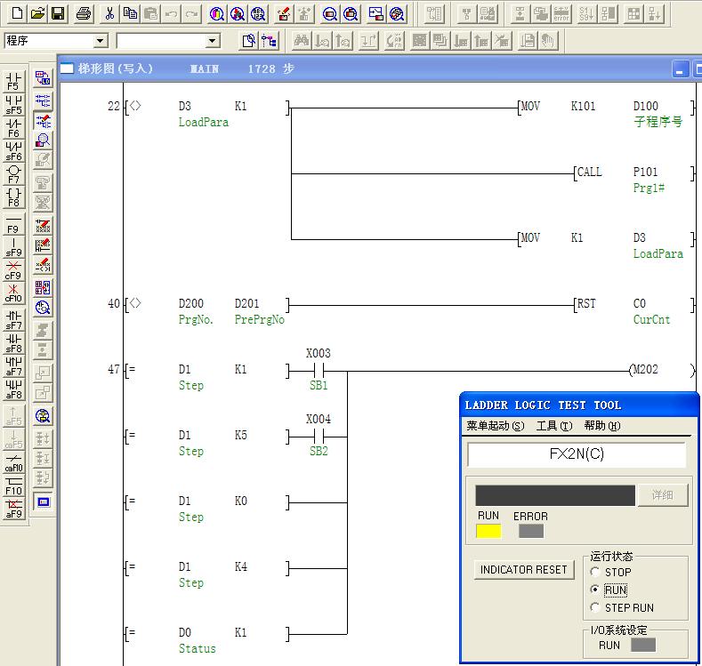This screenshot has height=666, width=702.
Task: Draw vertical line sF9
Action: 14,247
